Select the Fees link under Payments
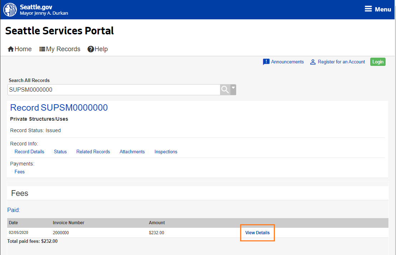Viewport: 396px width, 255px height. [x=20, y=172]
